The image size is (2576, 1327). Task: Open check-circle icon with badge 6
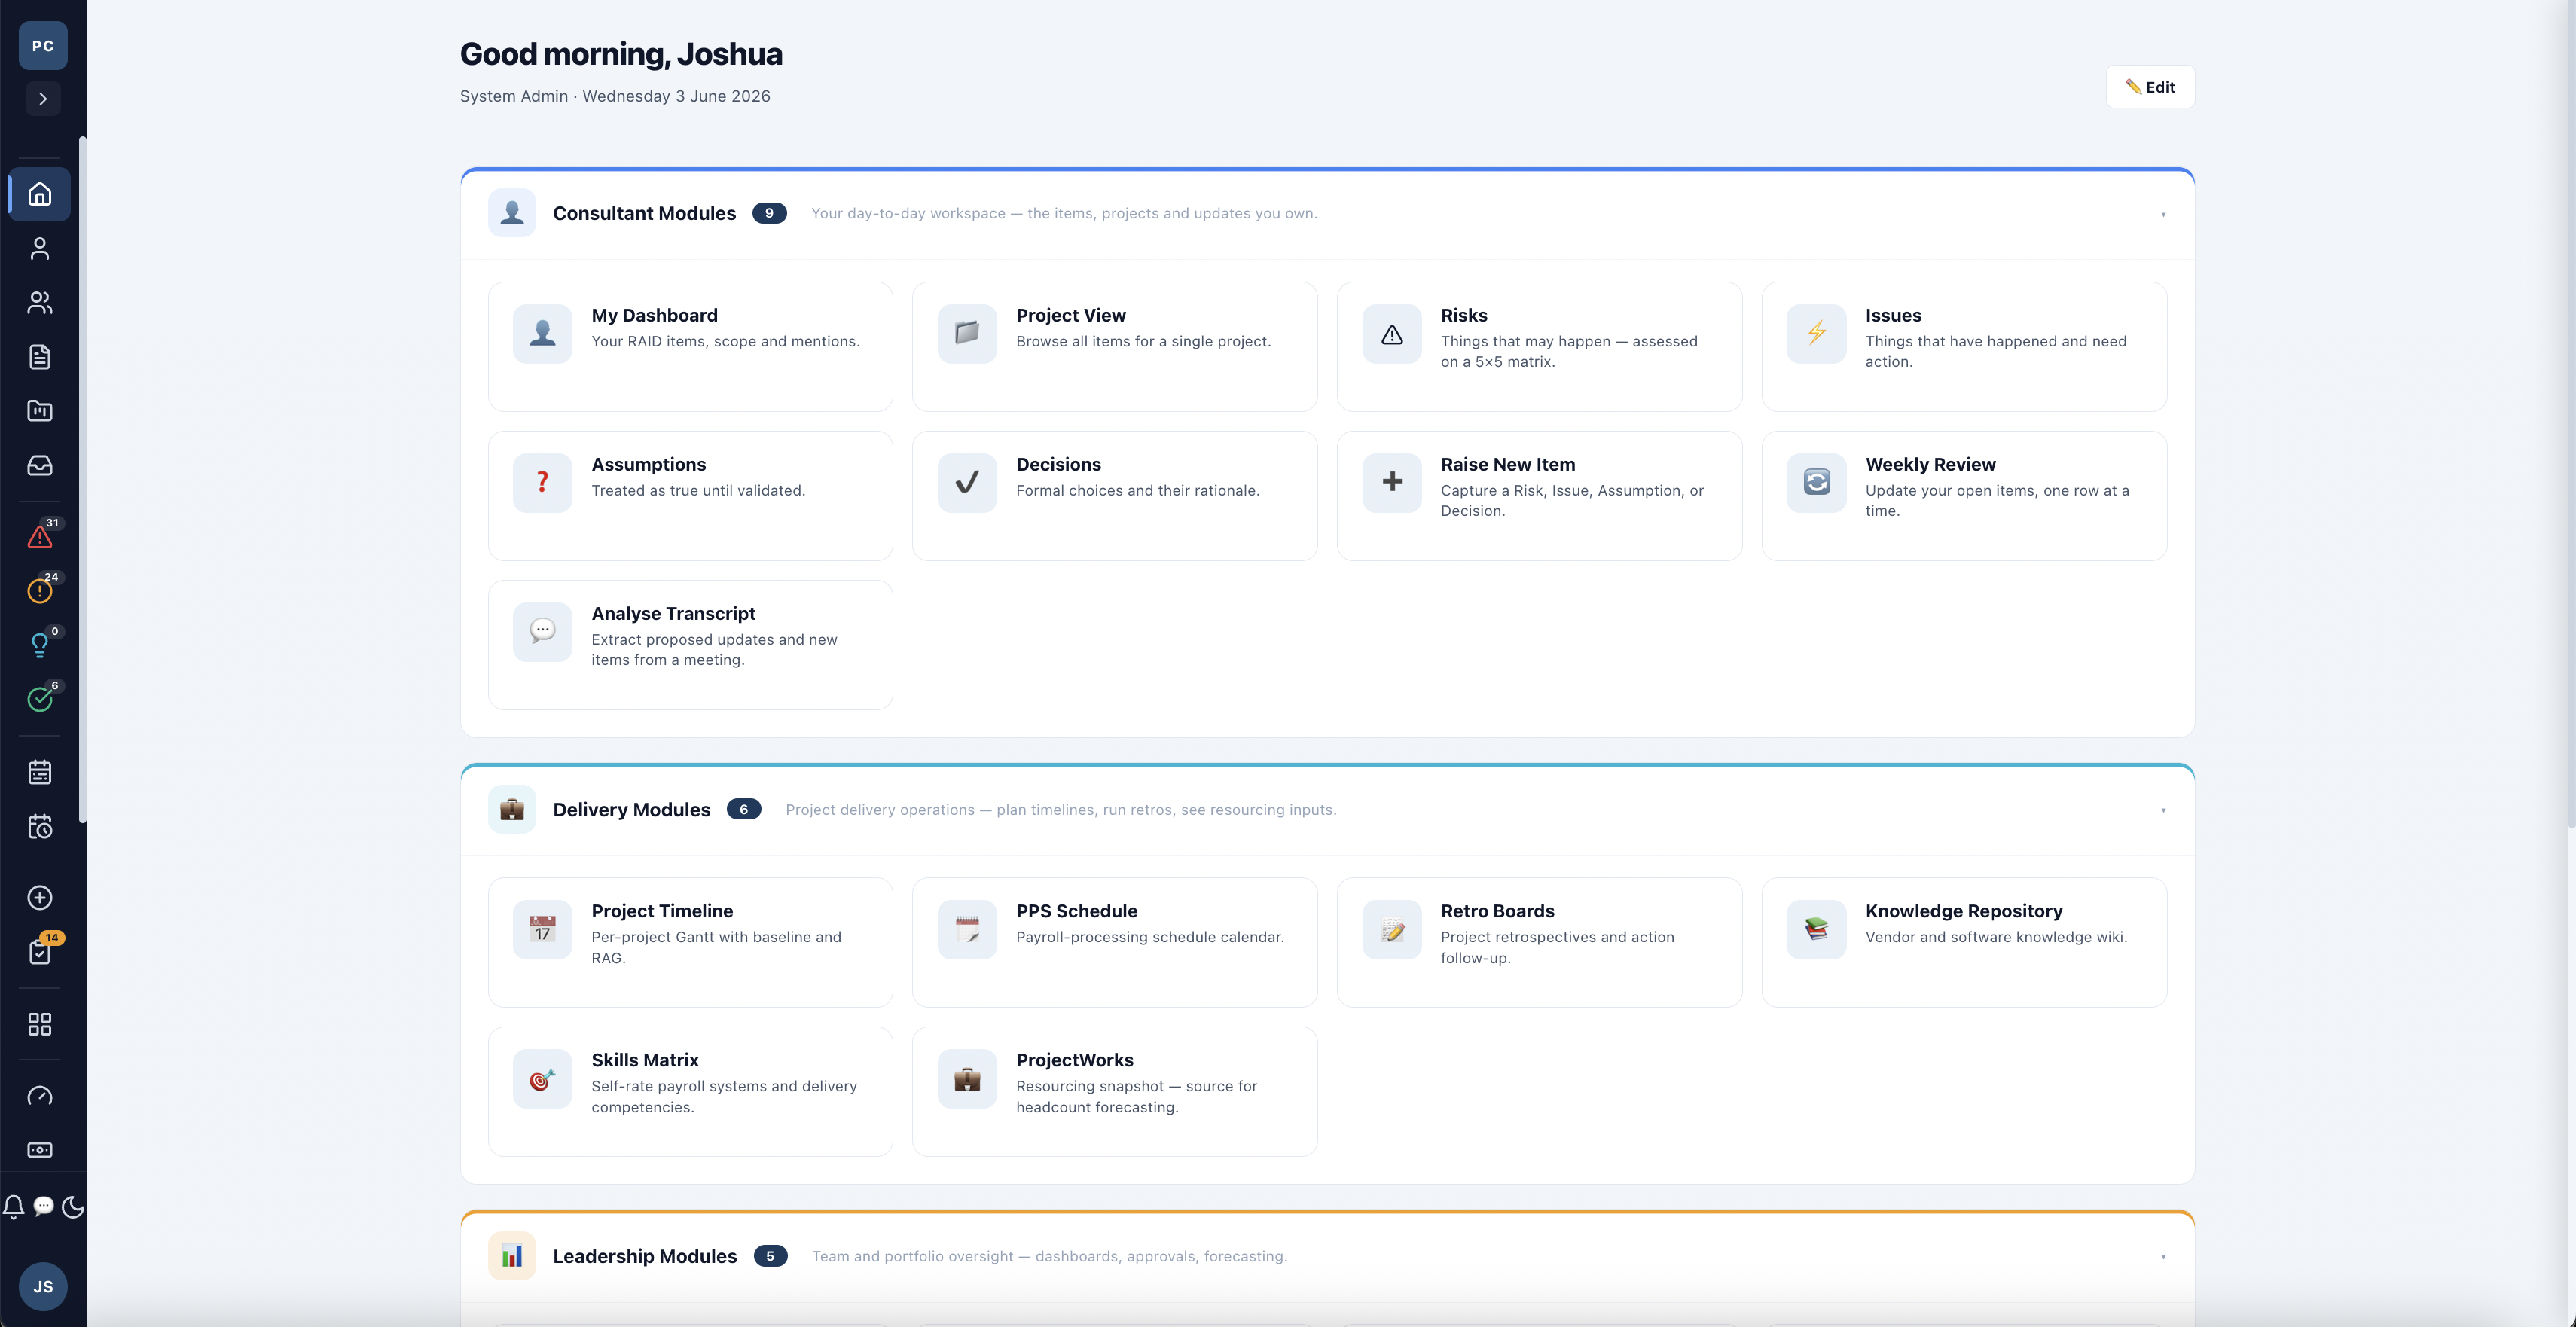click(40, 699)
